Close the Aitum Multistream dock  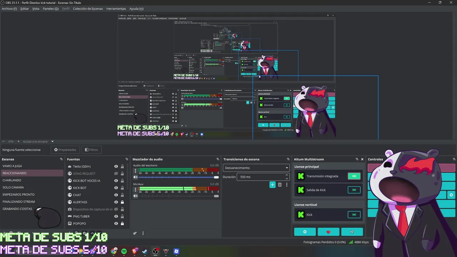point(362,159)
